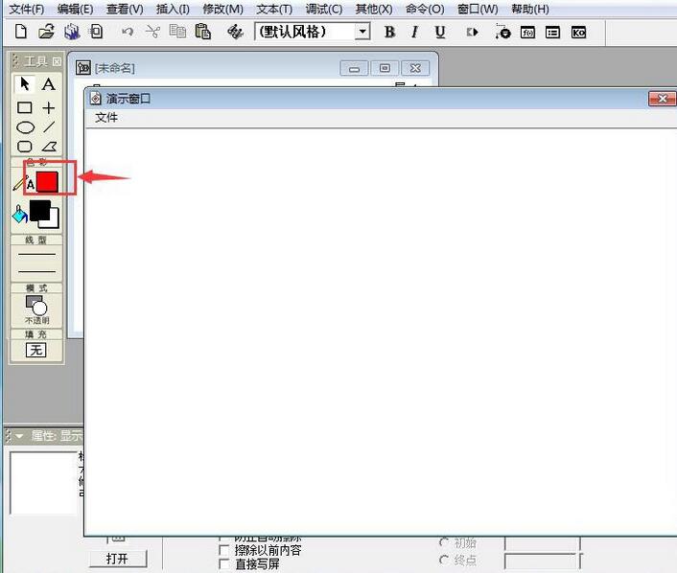Screen dimensions: 677x573
Task: Close the [未命名] design window
Action: tap(415, 68)
